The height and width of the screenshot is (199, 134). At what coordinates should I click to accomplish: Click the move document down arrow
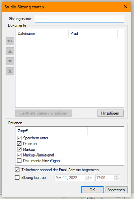click(10, 61)
